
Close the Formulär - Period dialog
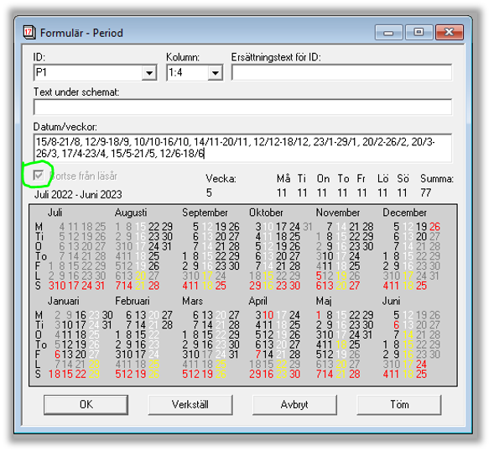point(450,33)
